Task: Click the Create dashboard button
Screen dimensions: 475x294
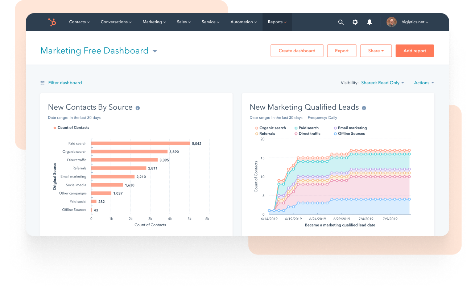Action: [x=297, y=50]
